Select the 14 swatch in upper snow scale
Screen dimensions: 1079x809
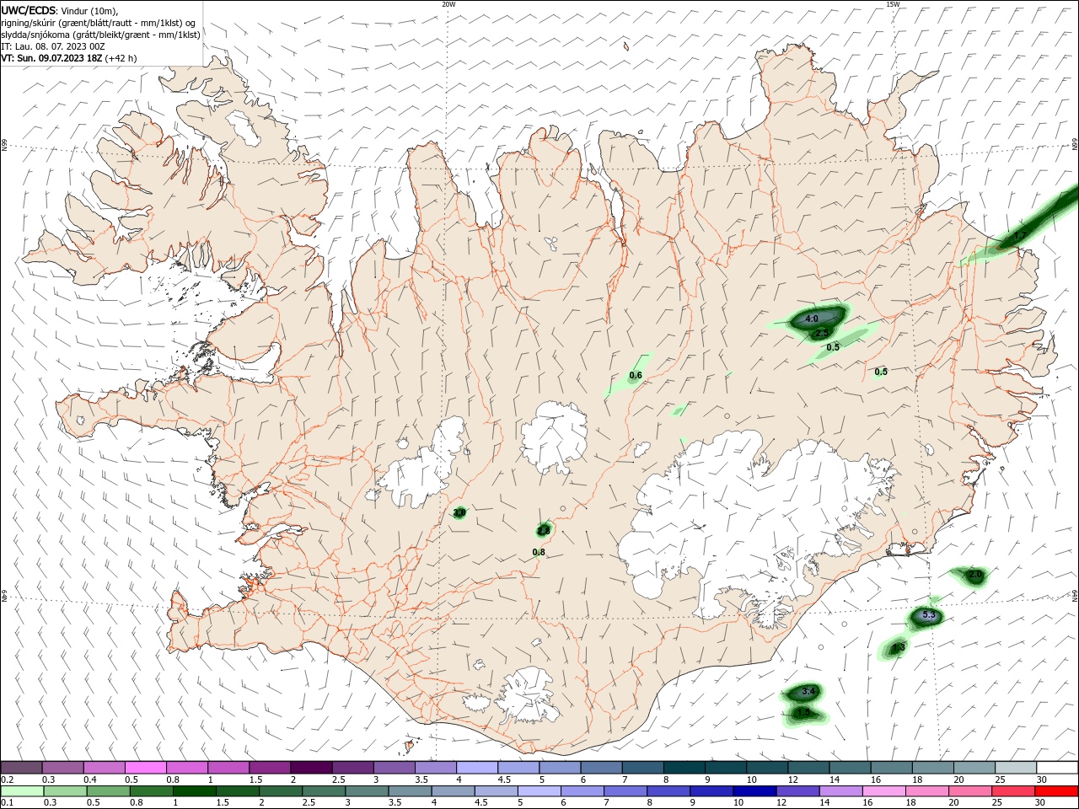click(x=849, y=768)
